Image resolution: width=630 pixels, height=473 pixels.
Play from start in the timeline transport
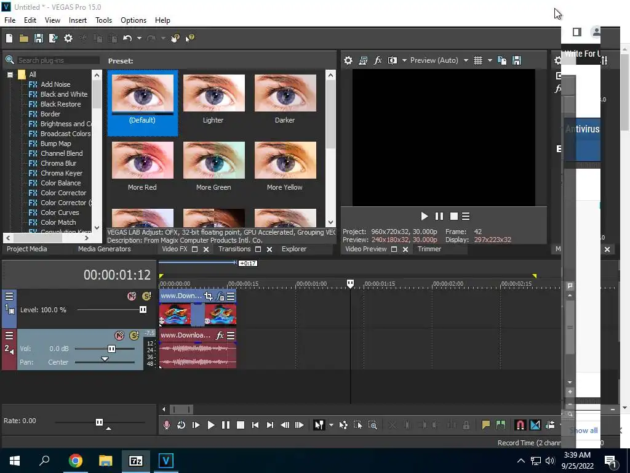196,425
